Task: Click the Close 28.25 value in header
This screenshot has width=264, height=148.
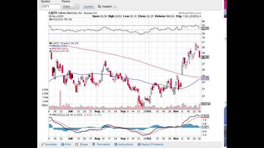Action: pyautogui.click(x=146, y=16)
